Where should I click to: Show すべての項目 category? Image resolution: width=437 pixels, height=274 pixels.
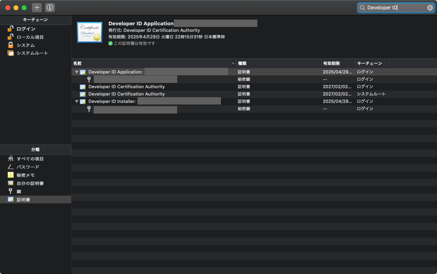click(x=30, y=159)
